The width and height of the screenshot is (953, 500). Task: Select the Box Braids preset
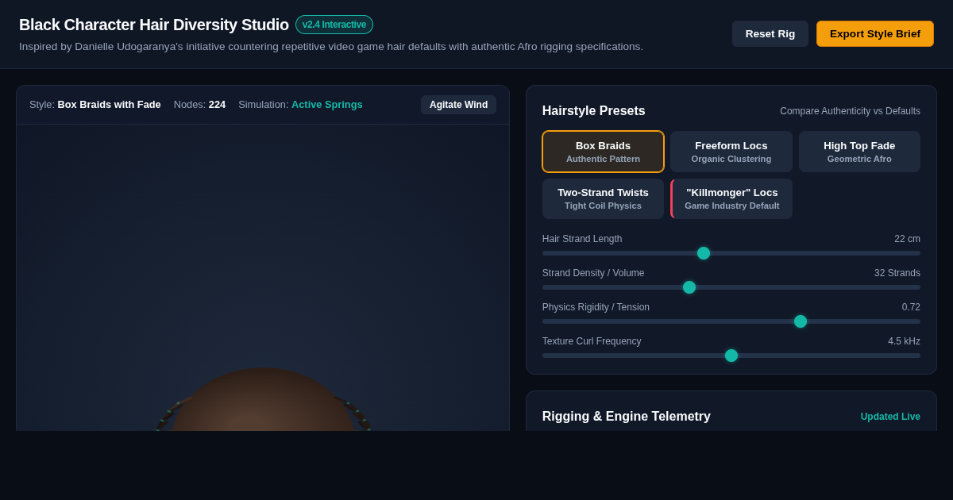click(603, 152)
